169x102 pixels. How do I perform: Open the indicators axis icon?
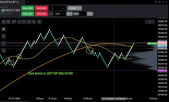coord(34,22)
